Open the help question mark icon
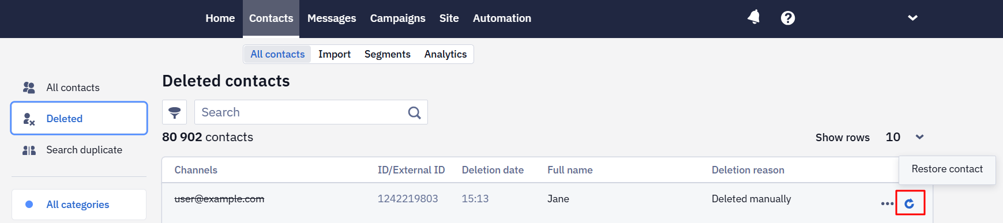 coord(788,18)
